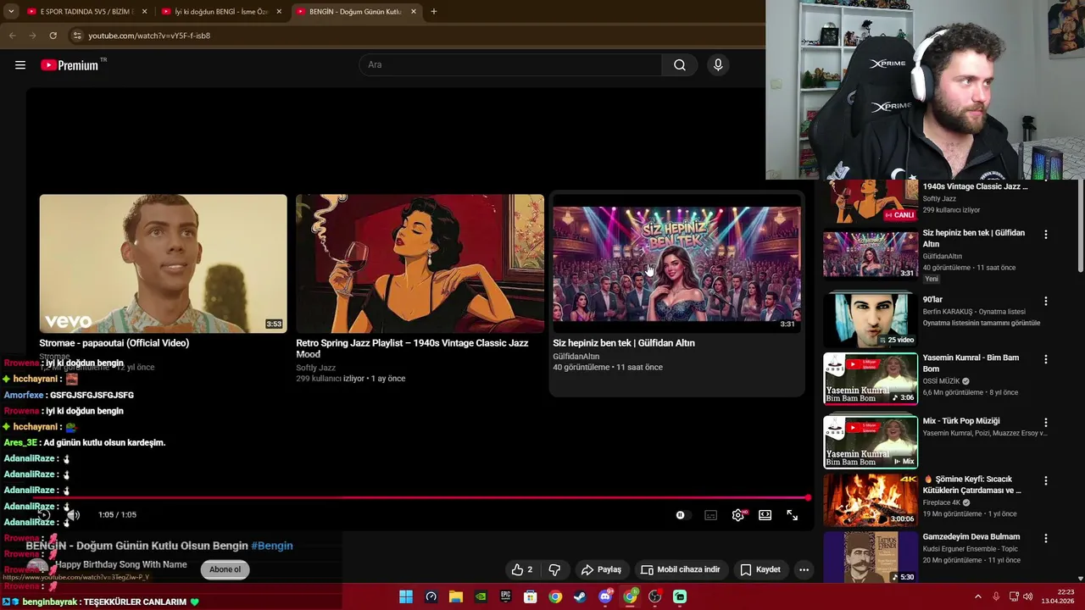Open 1940s Vintage Classic Jazz sidebar thumbnail
Image resolution: width=1085 pixels, height=610 pixels.
click(x=871, y=201)
